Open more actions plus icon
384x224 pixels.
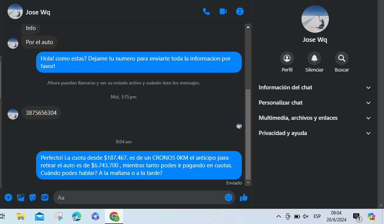[8, 197]
